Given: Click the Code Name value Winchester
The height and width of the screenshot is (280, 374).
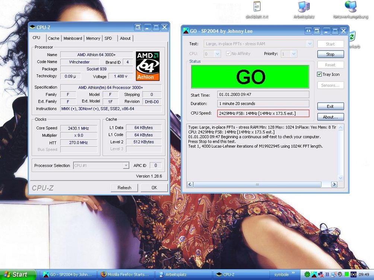Looking at the screenshot, I should click(79, 62).
